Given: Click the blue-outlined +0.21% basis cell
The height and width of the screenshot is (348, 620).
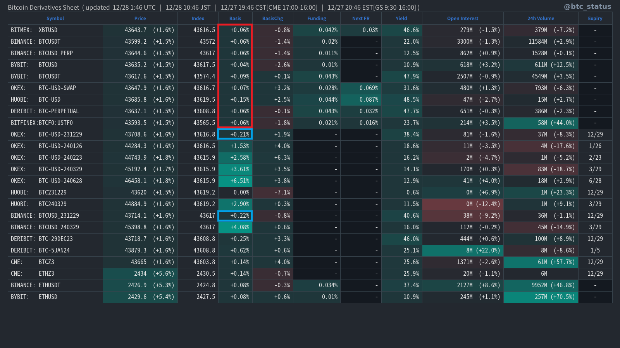Looking at the screenshot, I should click(x=235, y=135).
